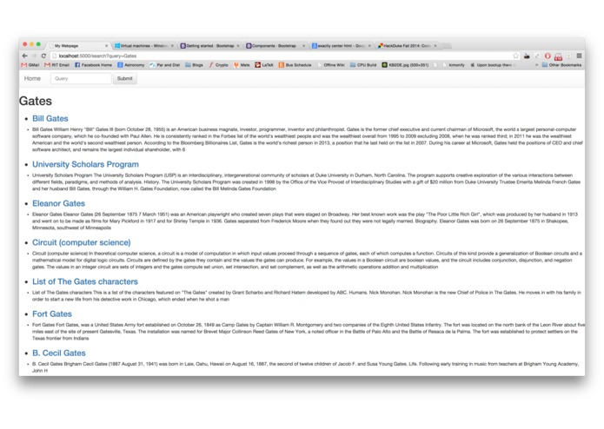Open the Other Bookmarks folder

tap(561, 65)
